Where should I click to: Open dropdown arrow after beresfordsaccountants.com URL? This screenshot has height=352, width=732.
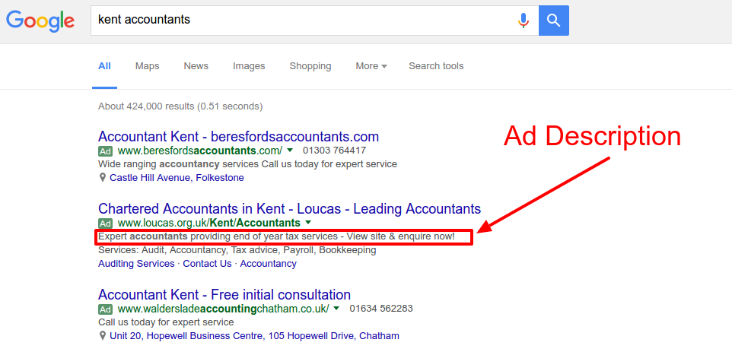(290, 151)
